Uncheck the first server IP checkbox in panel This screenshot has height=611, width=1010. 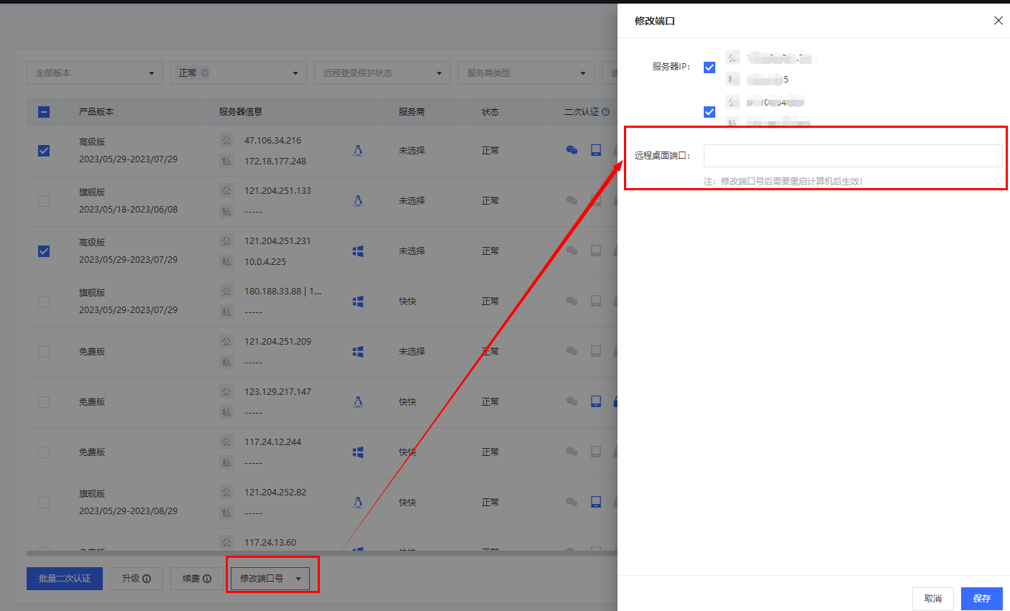[710, 67]
